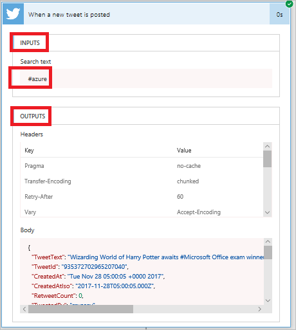This screenshot has width=296, height=330.
Task: Click the Value column header
Action: point(184,151)
